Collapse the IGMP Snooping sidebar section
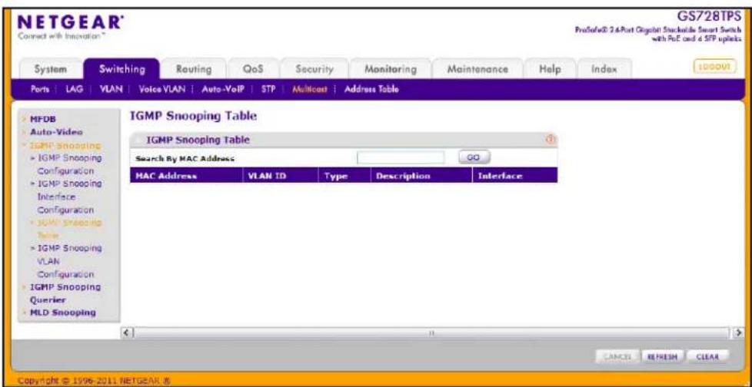 65,145
